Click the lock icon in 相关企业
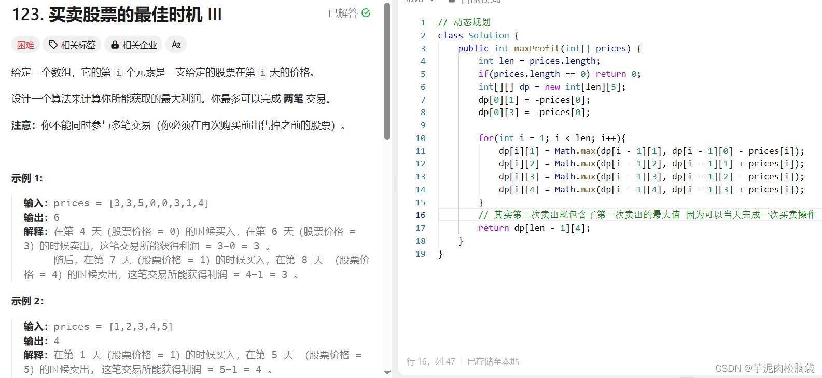 pos(115,45)
